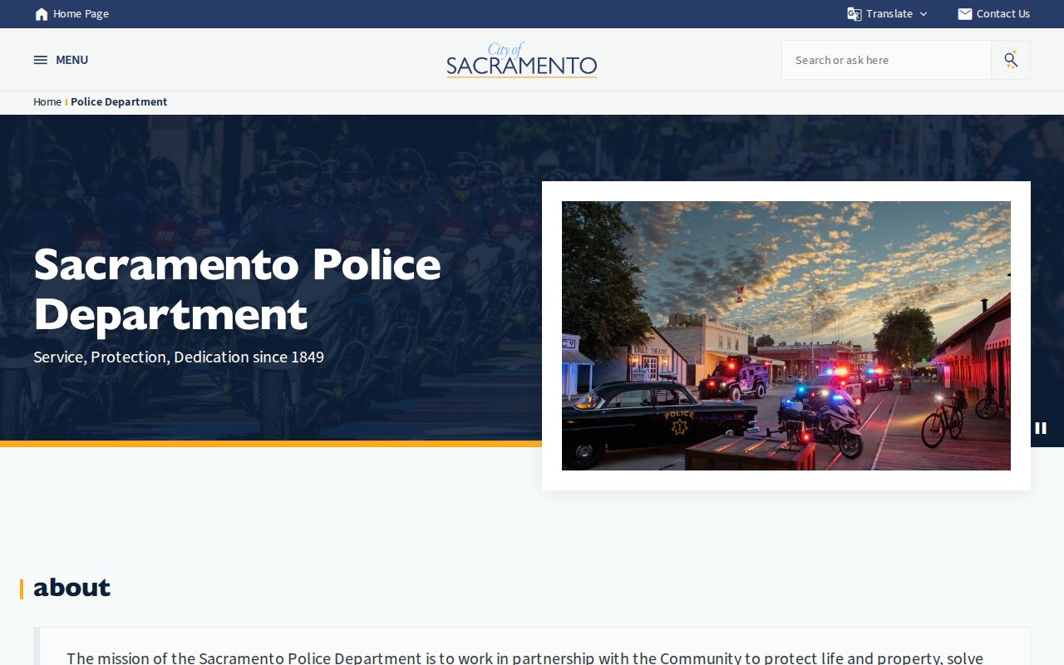Click the home icon in top bar
The image size is (1064, 665).
click(42, 14)
